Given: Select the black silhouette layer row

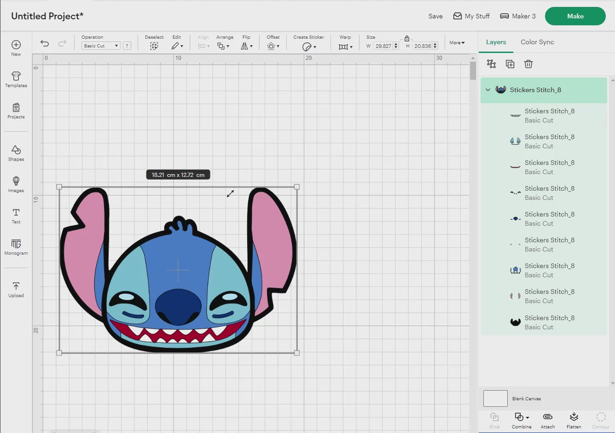Looking at the screenshot, I should point(544,322).
